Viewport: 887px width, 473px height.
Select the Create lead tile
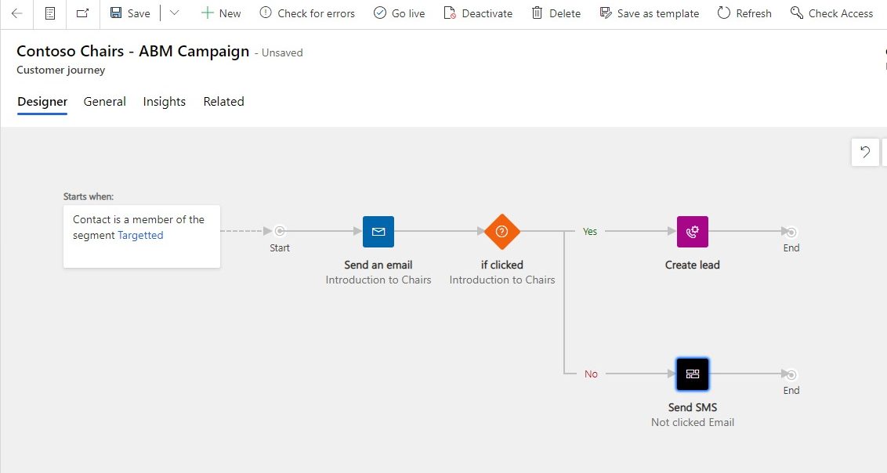tap(692, 231)
